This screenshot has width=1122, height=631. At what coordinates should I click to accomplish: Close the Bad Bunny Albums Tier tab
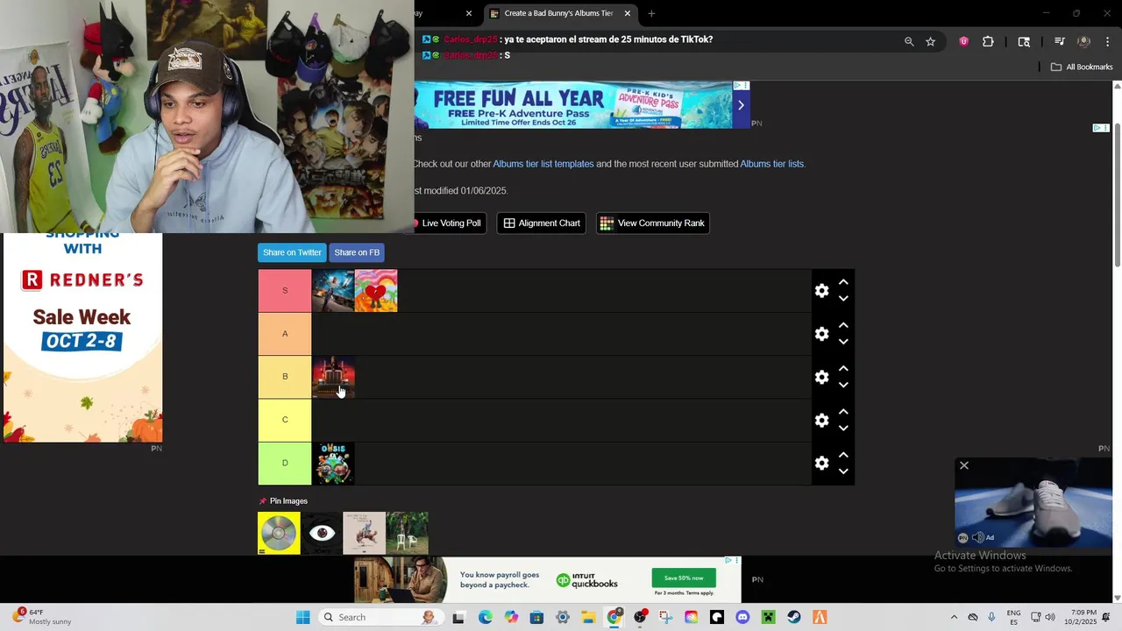627,13
